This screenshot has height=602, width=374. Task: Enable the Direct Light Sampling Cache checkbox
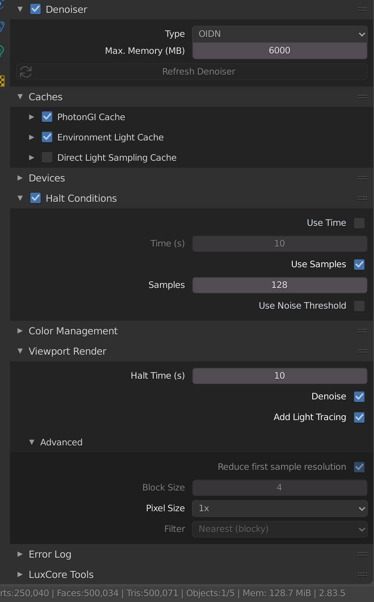[x=47, y=158]
